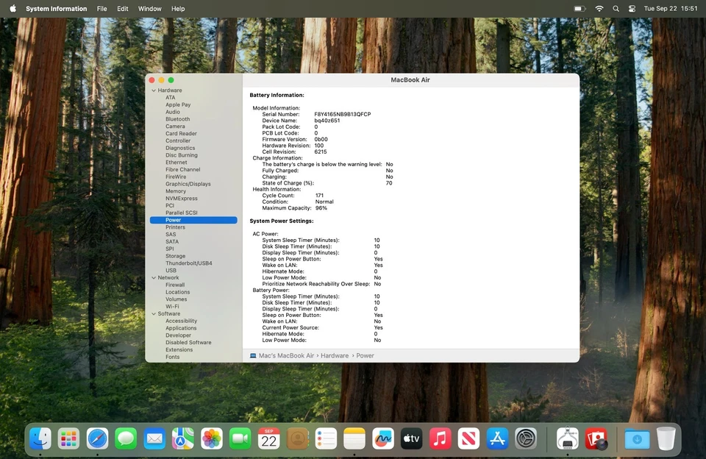Open the Edit menu
The image size is (706, 459).
(x=123, y=9)
